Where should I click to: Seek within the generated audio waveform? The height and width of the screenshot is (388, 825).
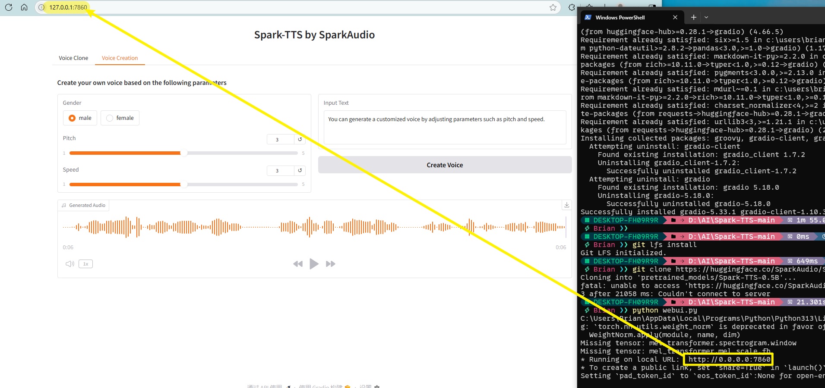pos(314,227)
